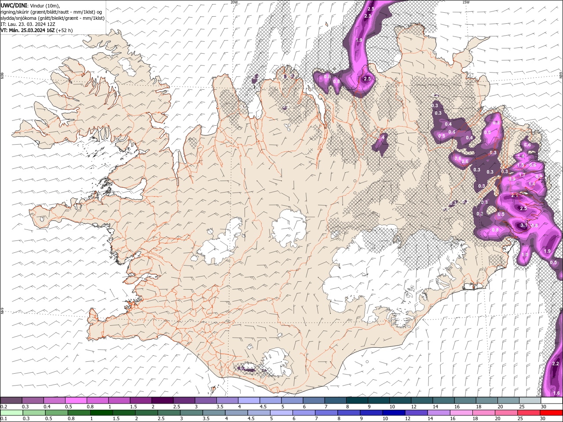563x422 pixels.
Task: Choose the periwinkle 6 rain legend swatch
Action: (303, 412)
